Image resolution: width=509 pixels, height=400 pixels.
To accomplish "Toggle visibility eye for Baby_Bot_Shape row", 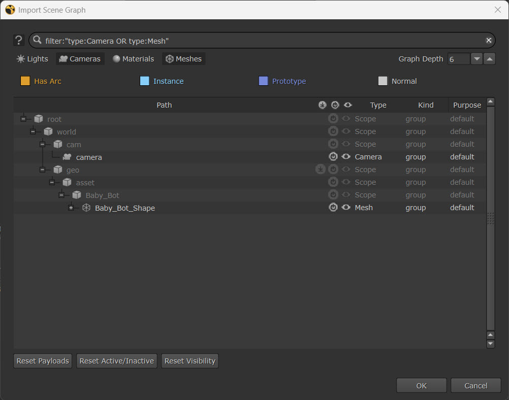I will point(346,208).
